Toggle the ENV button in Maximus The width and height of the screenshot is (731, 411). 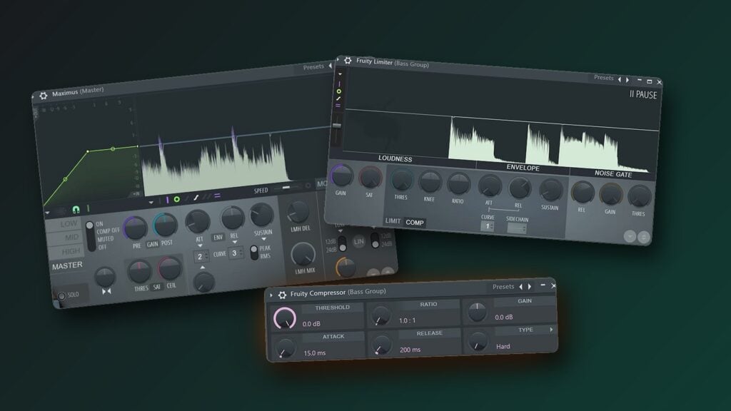(x=218, y=238)
